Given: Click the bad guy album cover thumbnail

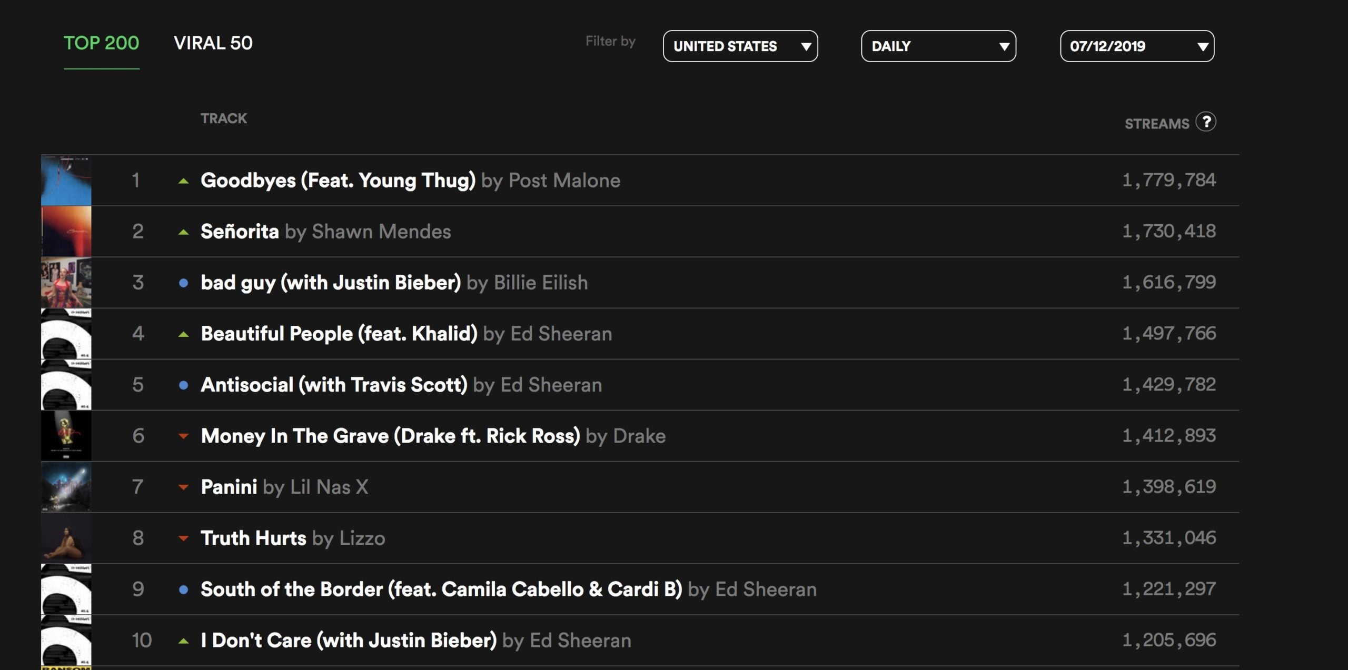Looking at the screenshot, I should coord(66,283).
